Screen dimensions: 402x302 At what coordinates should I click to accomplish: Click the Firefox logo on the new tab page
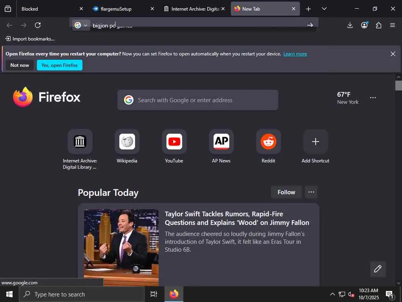coord(47,97)
